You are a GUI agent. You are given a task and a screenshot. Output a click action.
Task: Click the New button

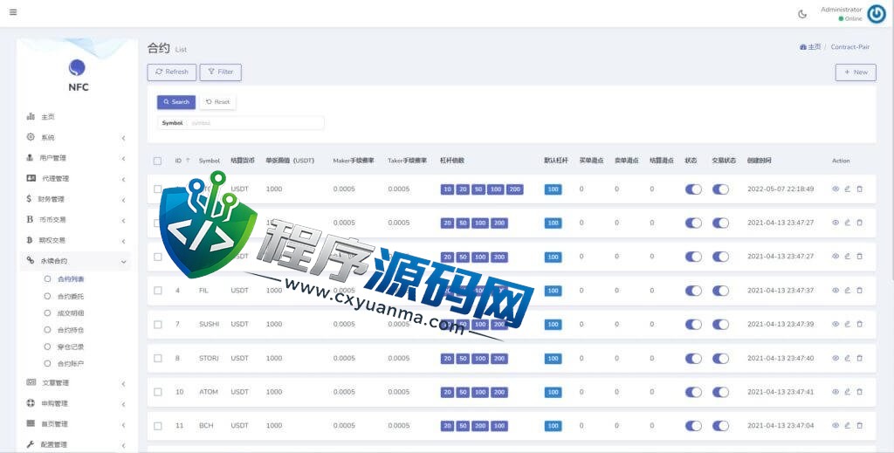pos(856,72)
